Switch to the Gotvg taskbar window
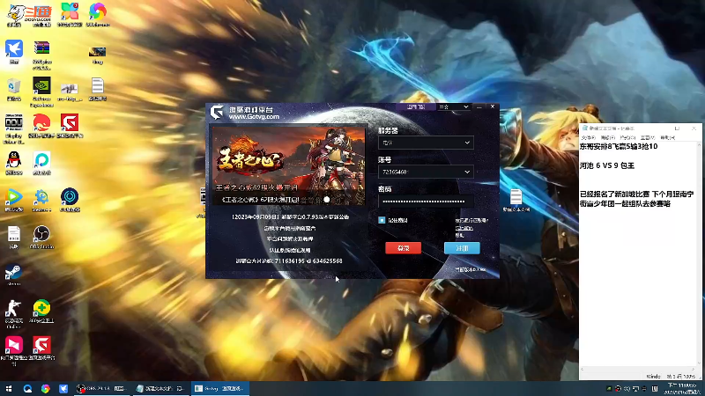 click(x=219, y=388)
